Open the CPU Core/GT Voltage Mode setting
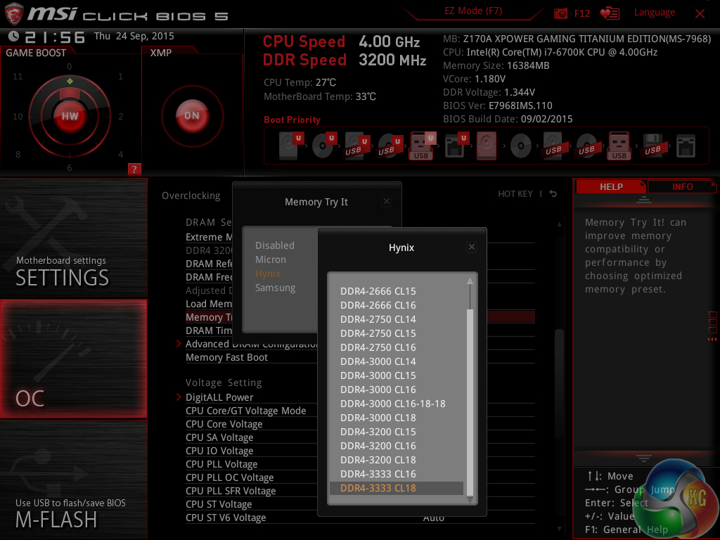 tap(245, 411)
